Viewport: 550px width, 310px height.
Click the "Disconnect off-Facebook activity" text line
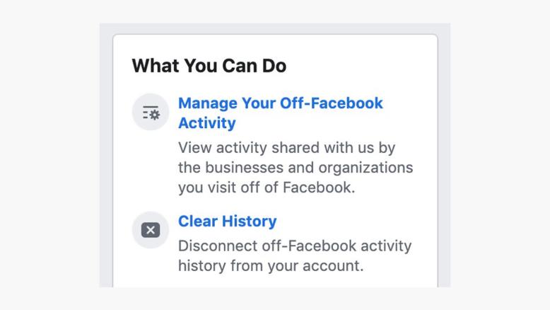(x=295, y=247)
